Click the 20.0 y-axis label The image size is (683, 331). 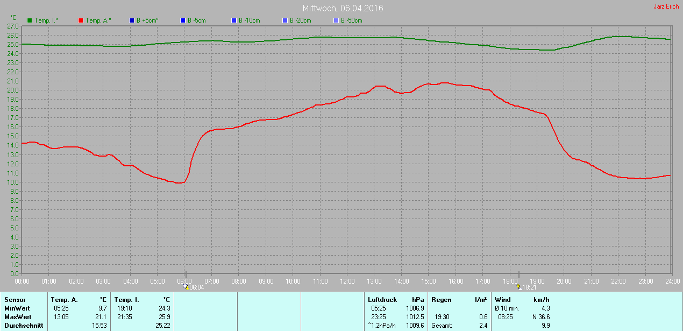13,90
